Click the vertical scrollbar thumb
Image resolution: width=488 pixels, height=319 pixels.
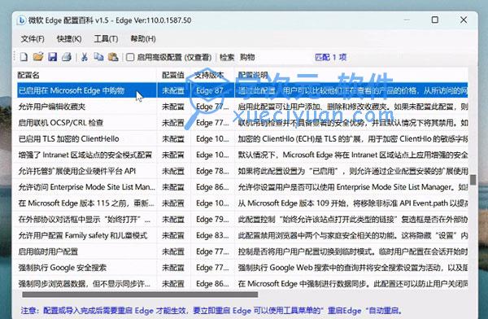pyautogui.click(x=473, y=180)
